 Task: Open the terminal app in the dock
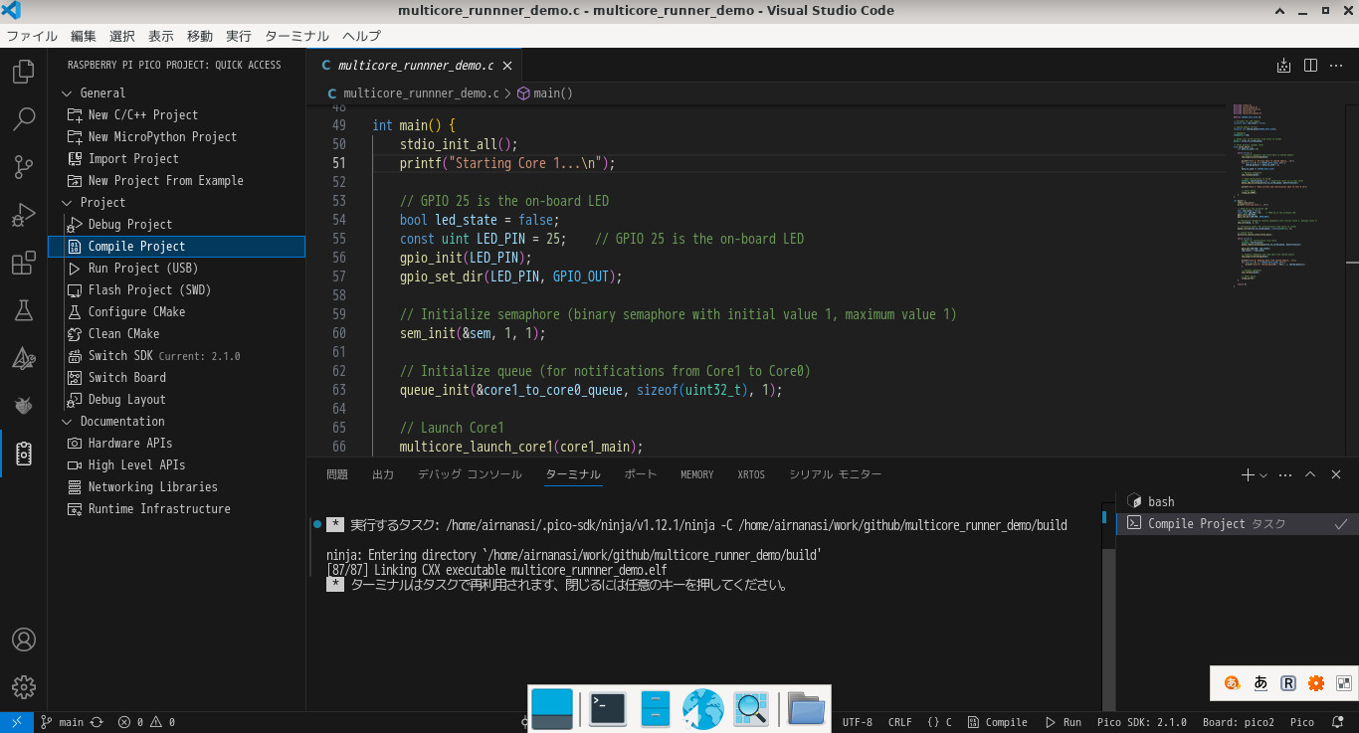pyautogui.click(x=607, y=708)
